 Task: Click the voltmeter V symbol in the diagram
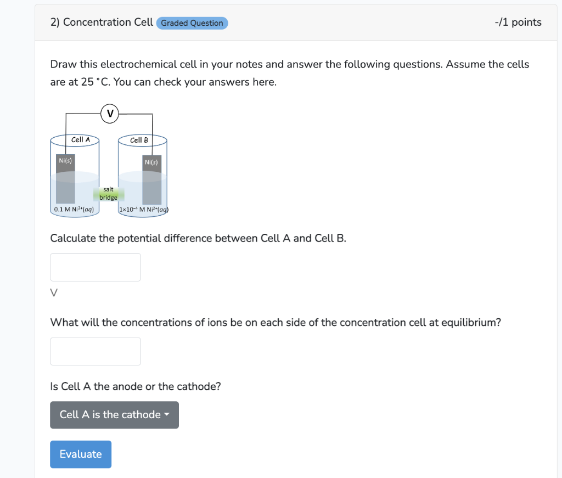pyautogui.click(x=110, y=113)
